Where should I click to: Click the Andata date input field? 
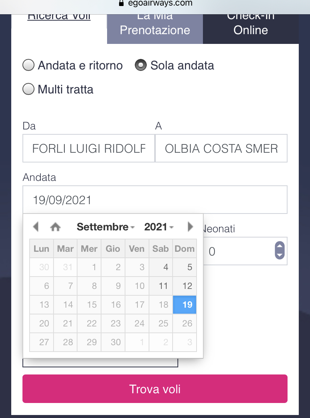coord(155,200)
